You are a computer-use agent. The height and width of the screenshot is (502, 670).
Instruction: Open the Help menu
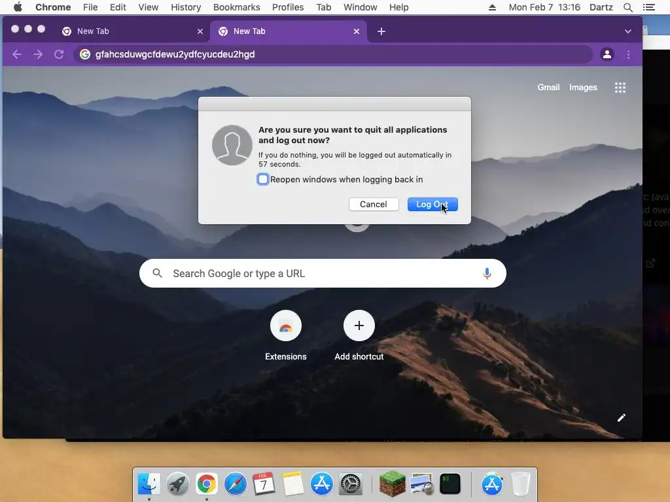coord(398,7)
